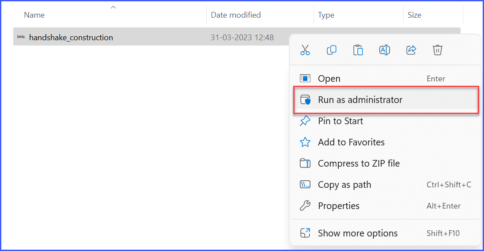Sort by the Size column header

point(414,15)
